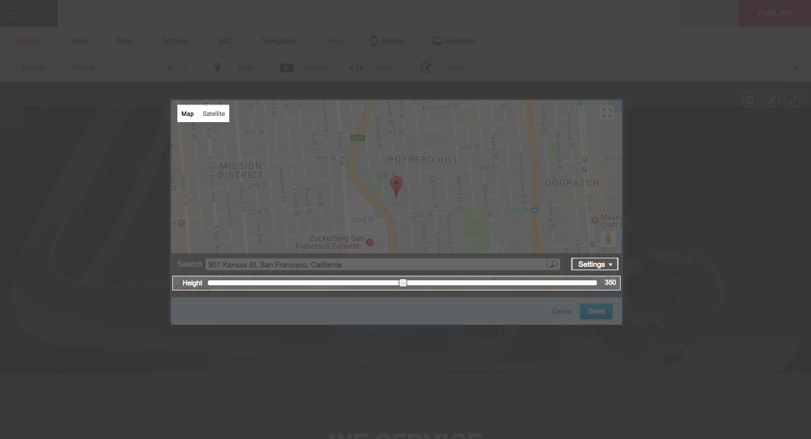This screenshot has height=439, width=811.
Task: Click the Zuckerberg San Francisco General hospital icon
Action: (369, 242)
